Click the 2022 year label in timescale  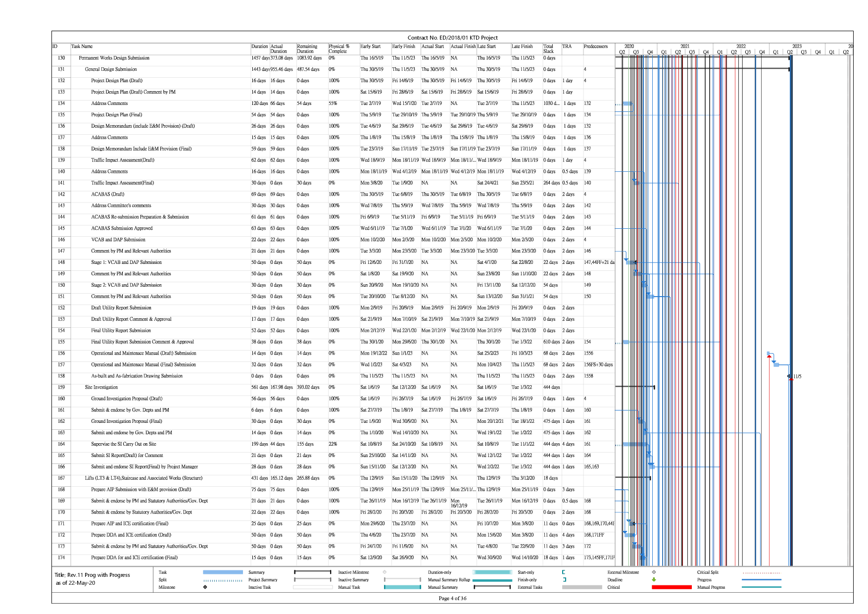click(x=741, y=46)
